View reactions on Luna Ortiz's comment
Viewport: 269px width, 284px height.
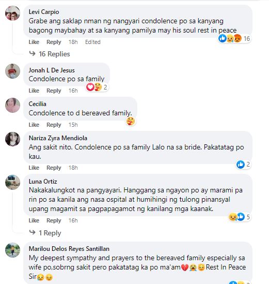[x=240, y=217]
